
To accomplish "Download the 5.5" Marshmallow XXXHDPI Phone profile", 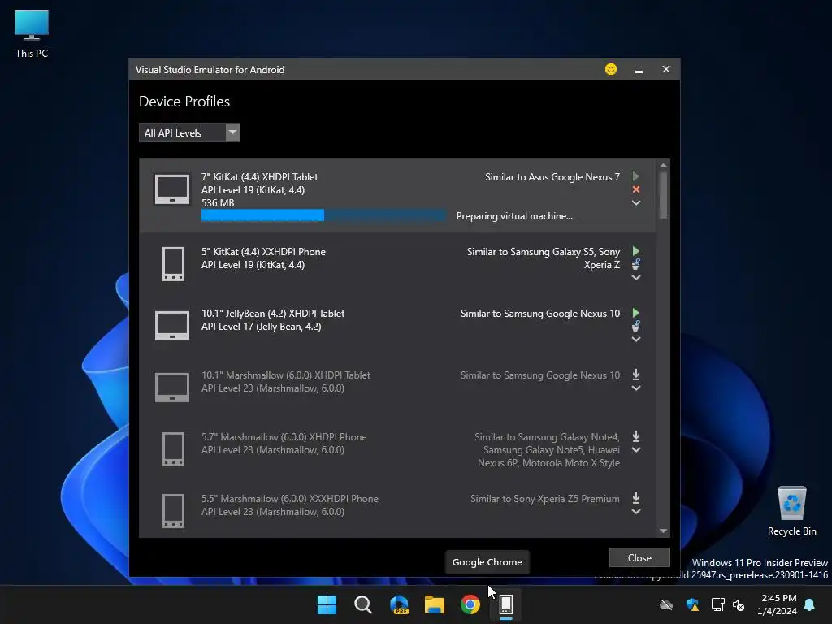I will [x=635, y=499].
